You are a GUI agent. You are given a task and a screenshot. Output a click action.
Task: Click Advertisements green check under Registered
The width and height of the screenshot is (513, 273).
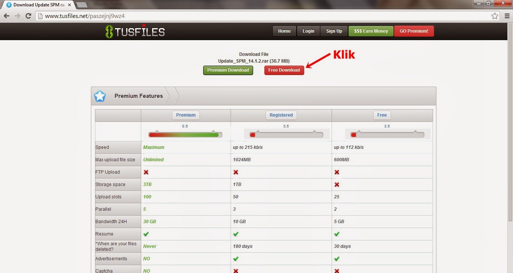[x=236, y=259]
